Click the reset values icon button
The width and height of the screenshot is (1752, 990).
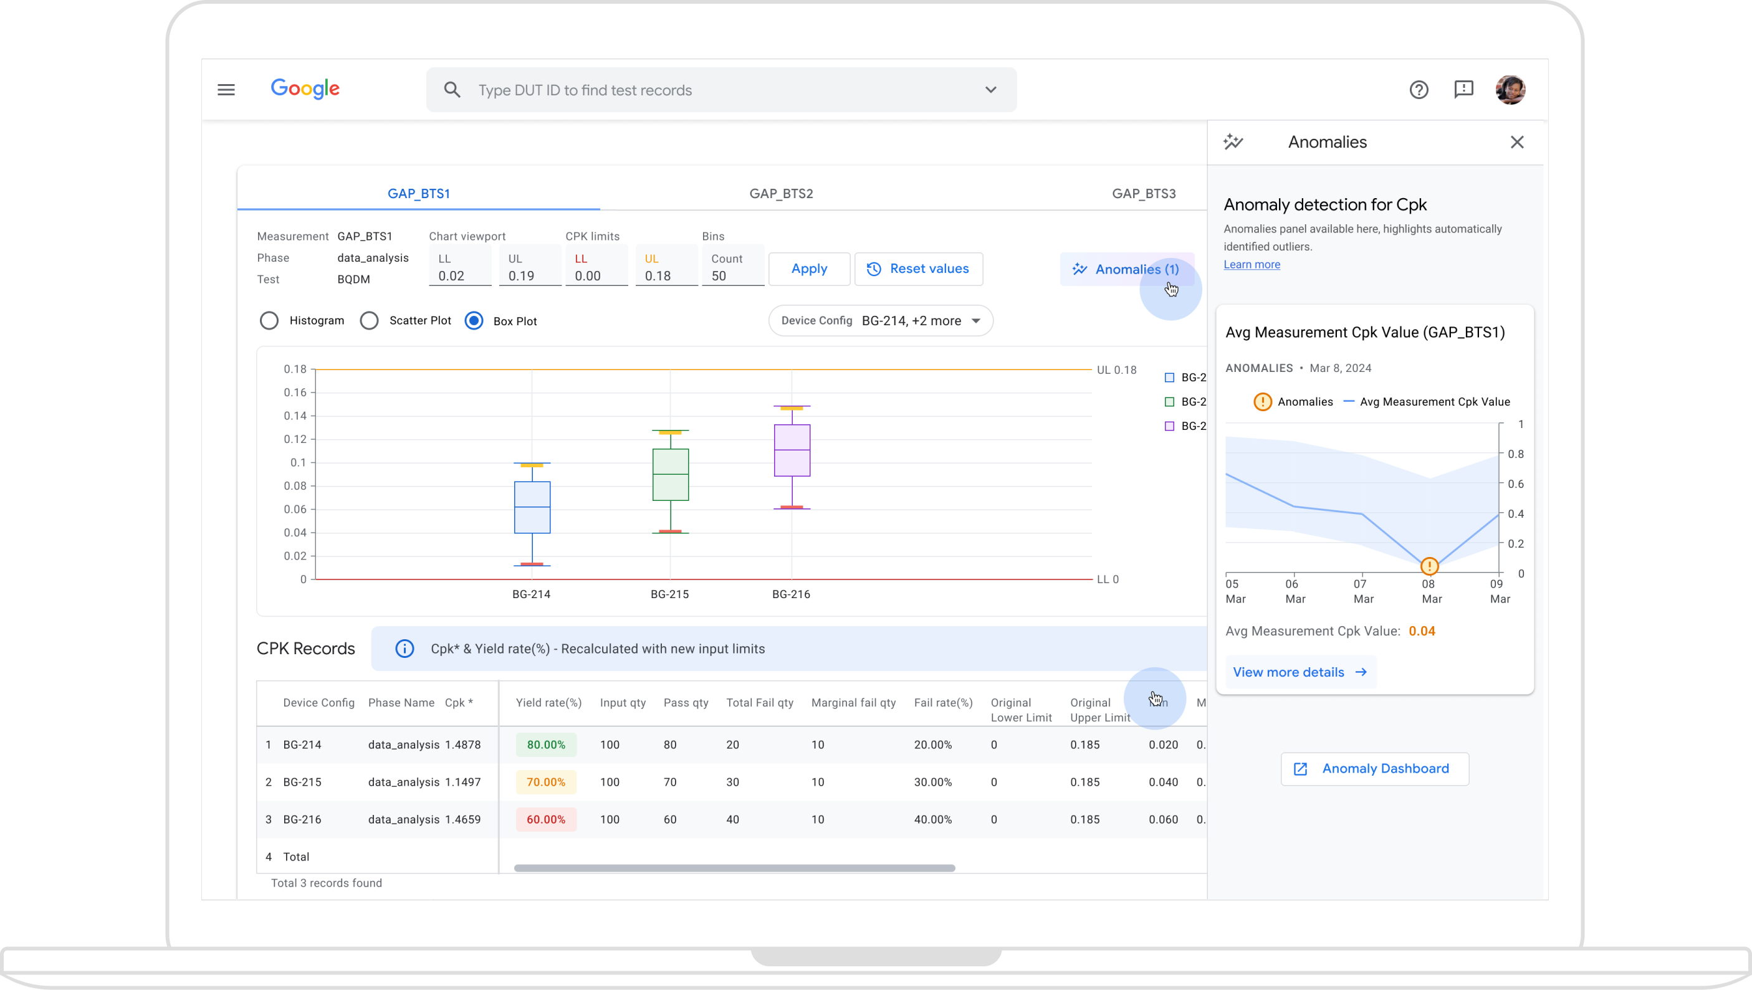pos(874,269)
